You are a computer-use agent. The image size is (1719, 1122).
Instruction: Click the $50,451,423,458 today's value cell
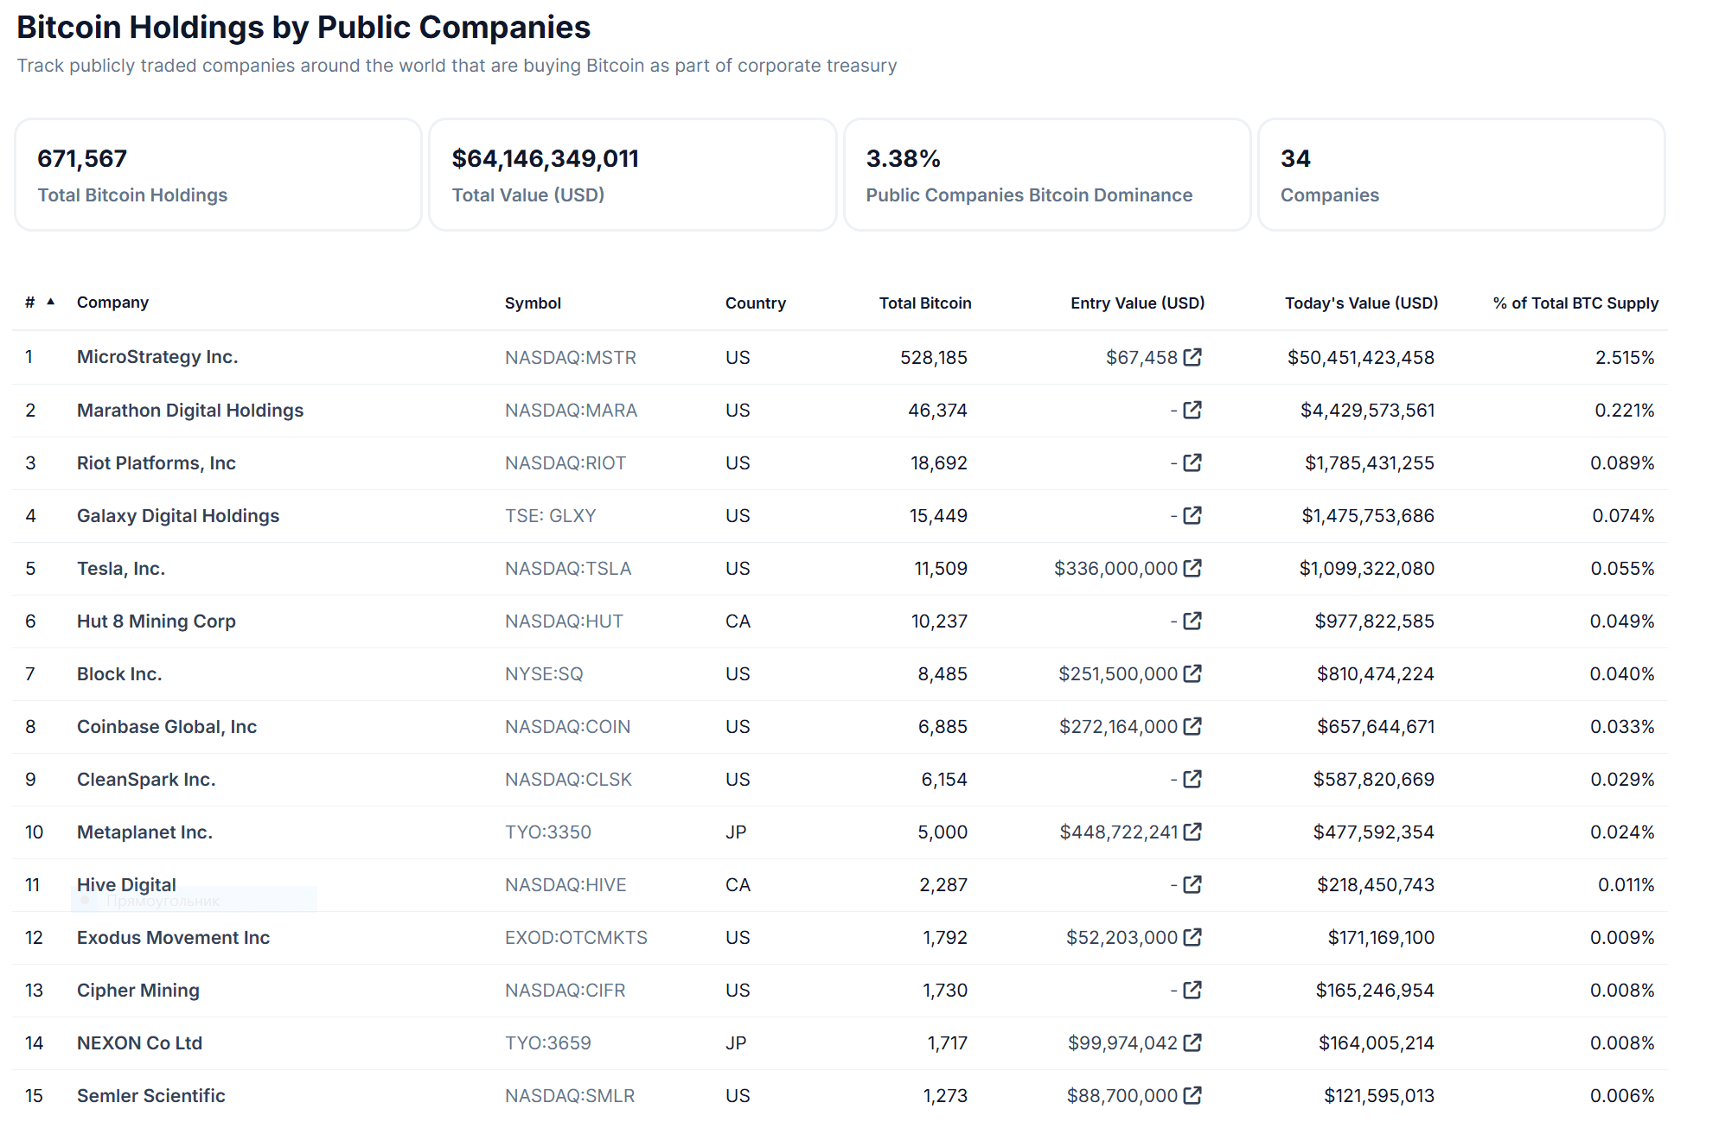coord(1361,358)
